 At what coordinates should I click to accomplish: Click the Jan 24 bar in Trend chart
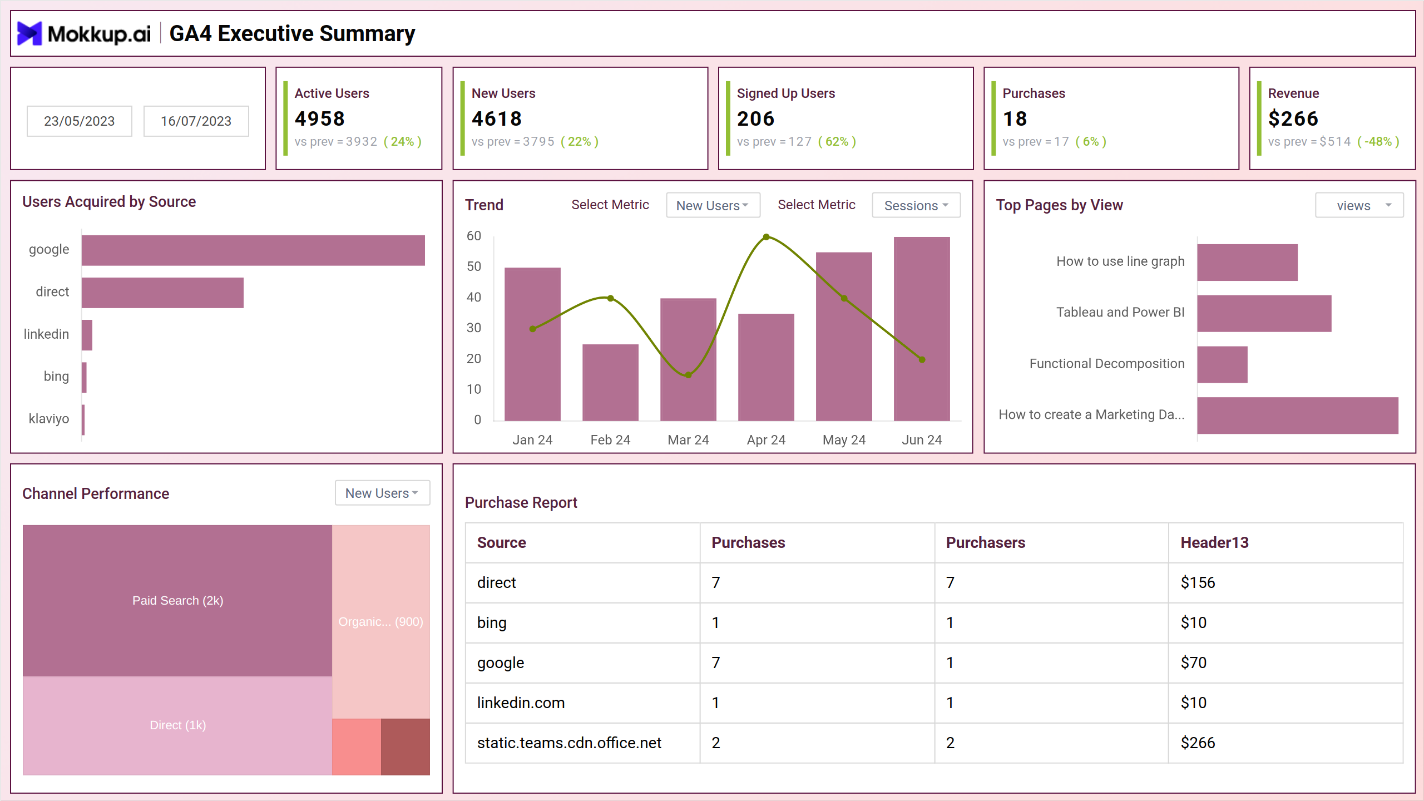pyautogui.click(x=532, y=344)
